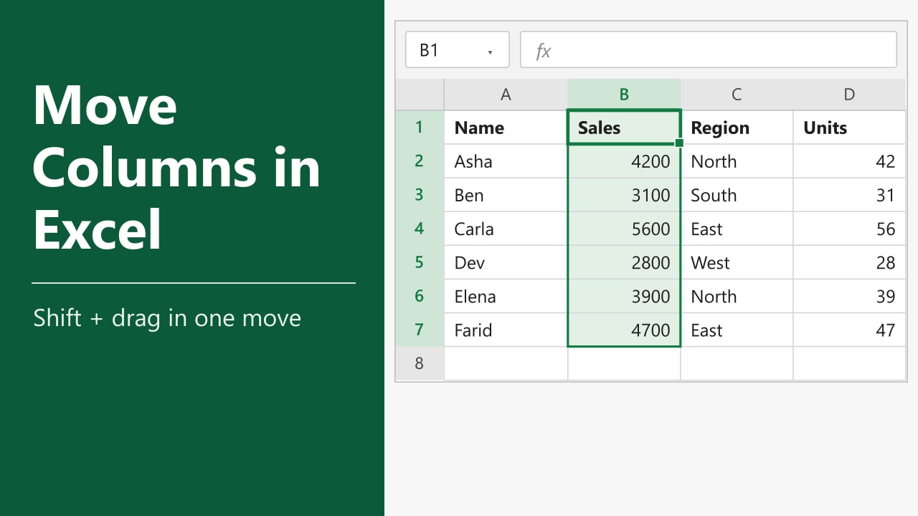Click the units value 28
Viewport: 918px width, 516px height.
click(849, 262)
